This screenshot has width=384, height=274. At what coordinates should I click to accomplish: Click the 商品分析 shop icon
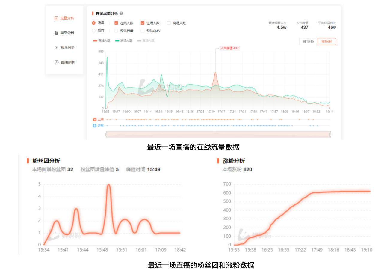pyautogui.click(x=56, y=33)
